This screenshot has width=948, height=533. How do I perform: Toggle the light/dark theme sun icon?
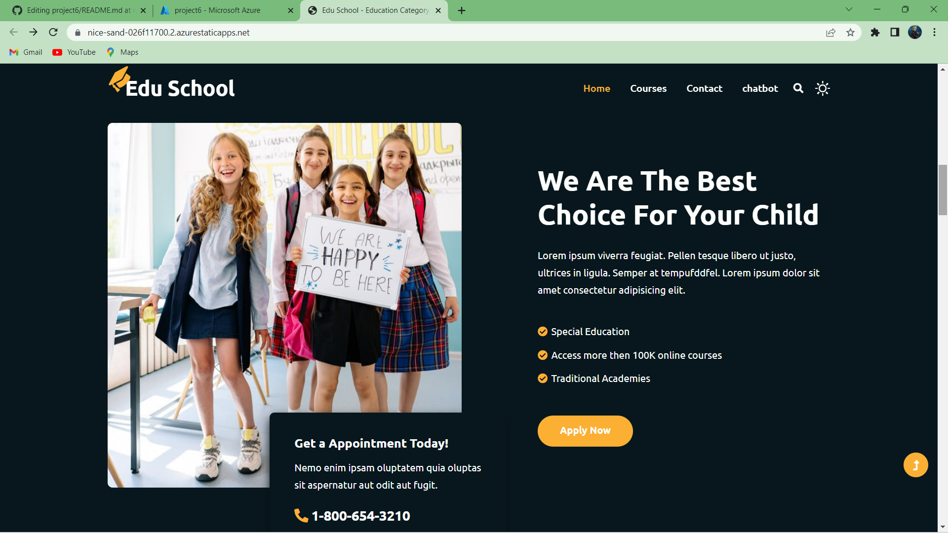[822, 88]
